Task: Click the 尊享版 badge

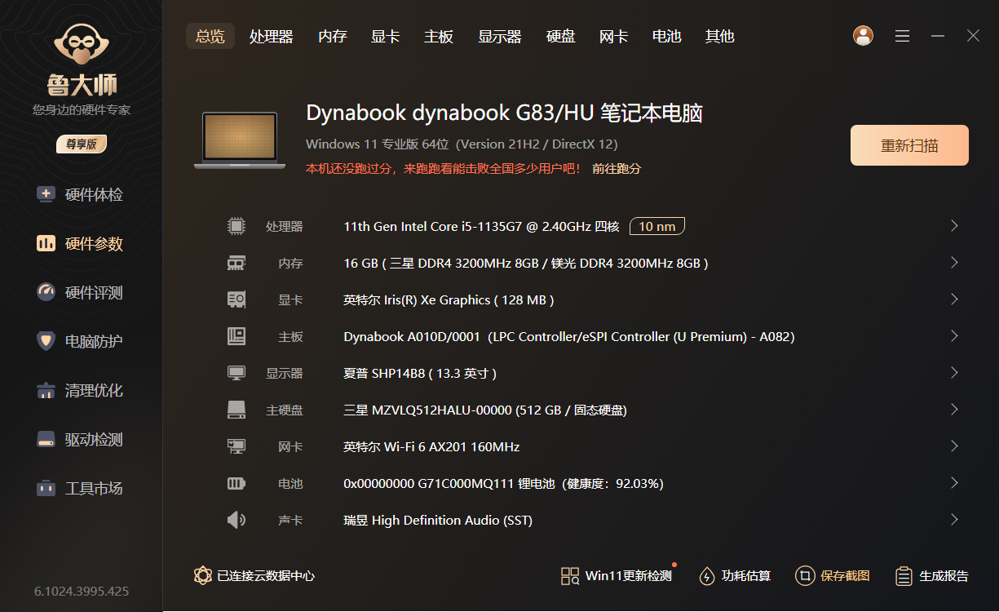Action: pos(82,144)
